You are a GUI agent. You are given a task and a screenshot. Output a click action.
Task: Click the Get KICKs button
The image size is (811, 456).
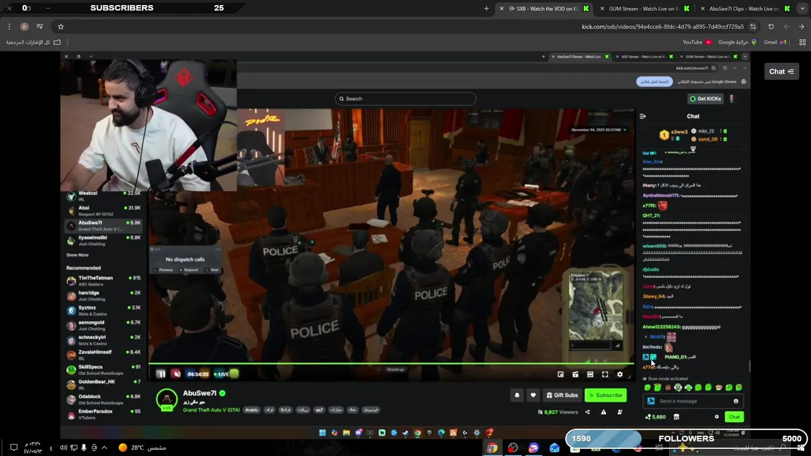click(705, 99)
